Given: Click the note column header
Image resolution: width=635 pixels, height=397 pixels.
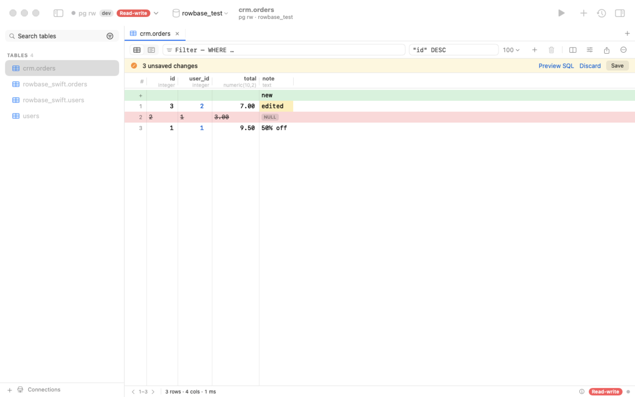Looking at the screenshot, I should click(276, 81).
